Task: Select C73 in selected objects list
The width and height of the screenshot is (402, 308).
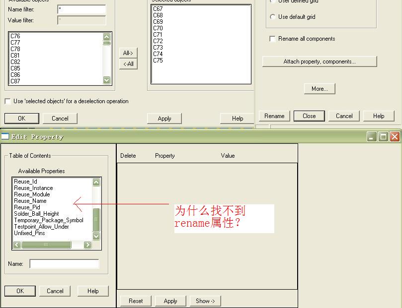Action: (158, 47)
